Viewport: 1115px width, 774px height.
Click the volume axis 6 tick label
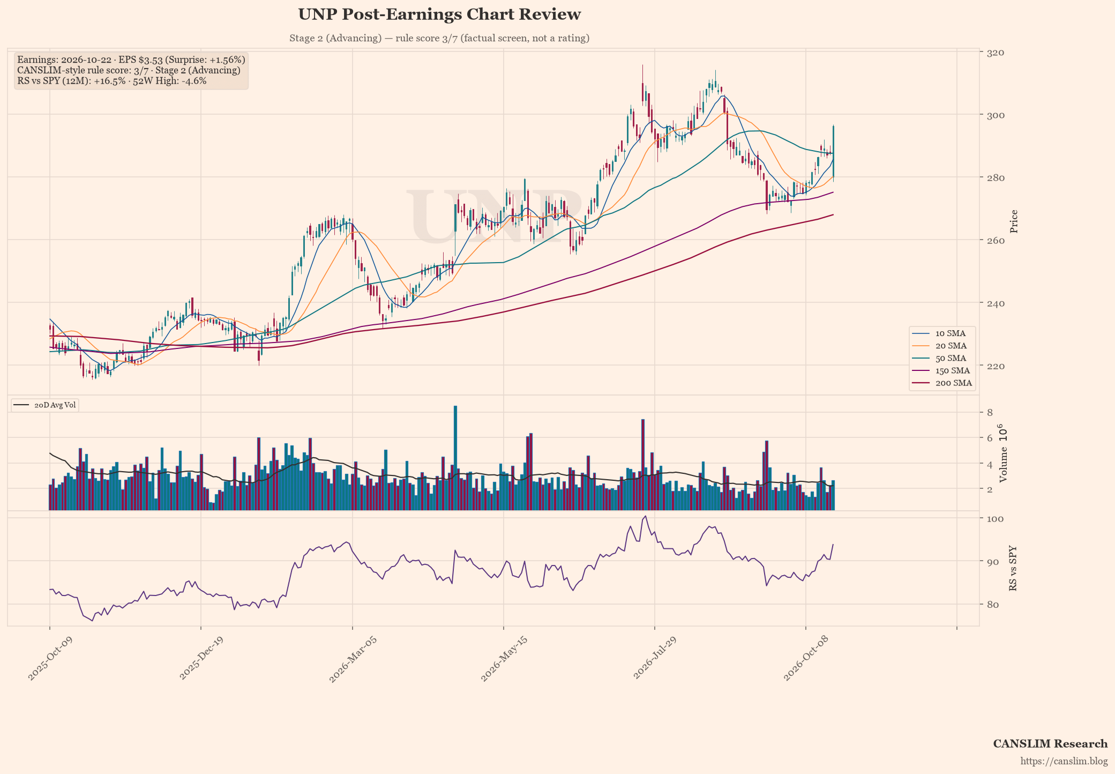point(990,438)
